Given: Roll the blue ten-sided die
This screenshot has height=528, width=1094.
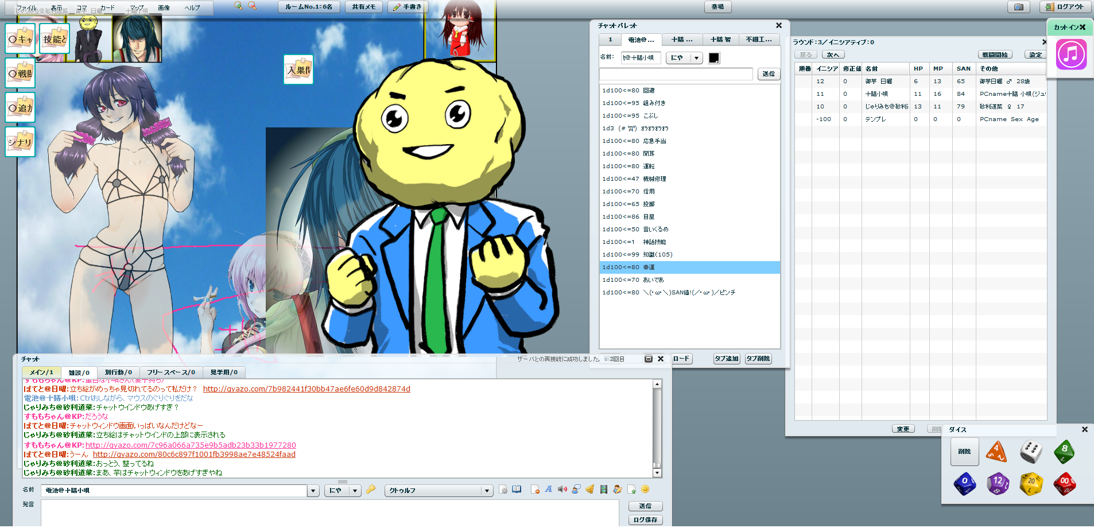Looking at the screenshot, I should (964, 483).
